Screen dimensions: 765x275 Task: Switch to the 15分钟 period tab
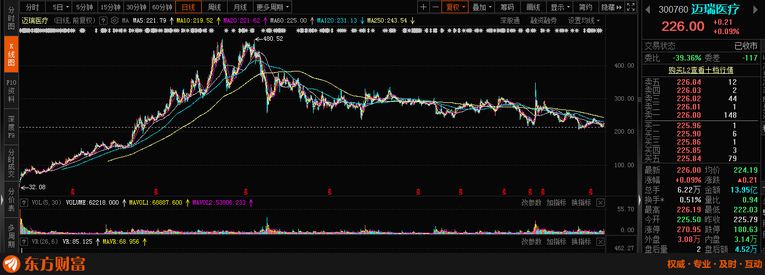pos(110,7)
